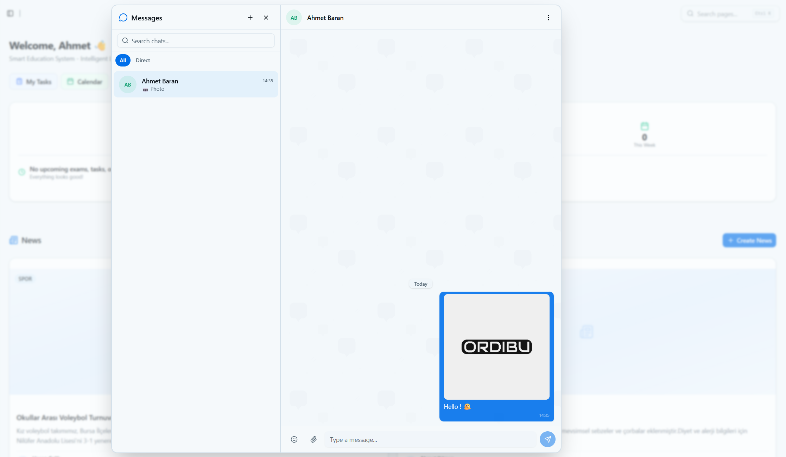Click the Today date label
Viewport: 786px width, 457px height.
[x=421, y=284]
